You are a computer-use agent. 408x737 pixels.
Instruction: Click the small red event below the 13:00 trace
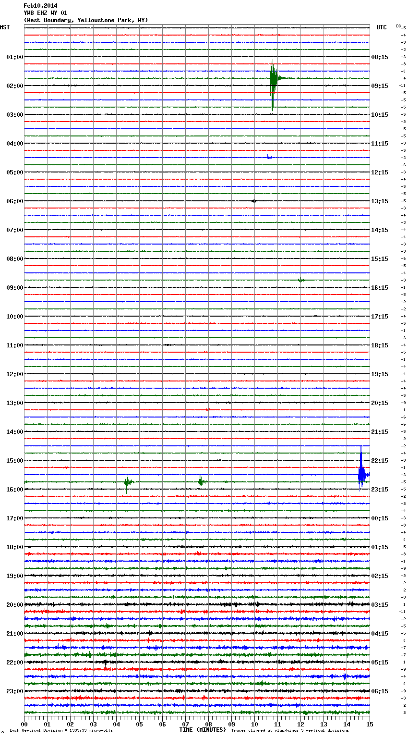[x=208, y=410]
